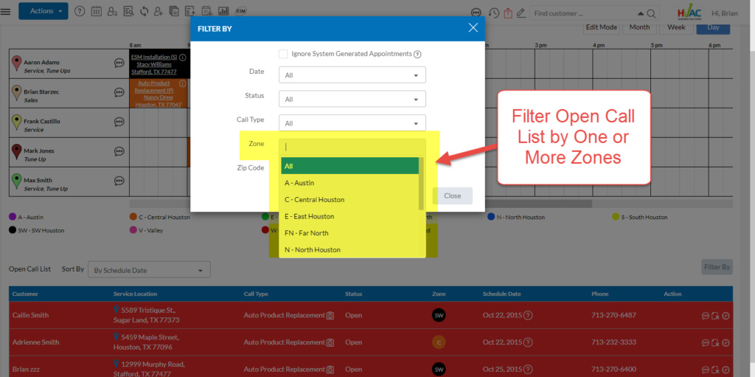Image resolution: width=755 pixels, height=377 pixels.
Task: Click the location pin for 5459 Maple Street
Action: (116, 336)
